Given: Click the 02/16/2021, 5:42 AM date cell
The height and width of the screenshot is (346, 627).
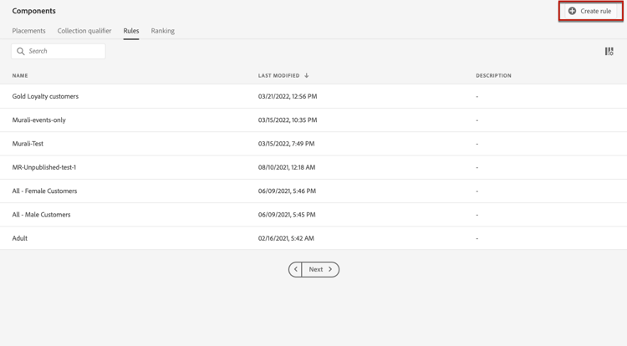Looking at the screenshot, I should [x=286, y=238].
